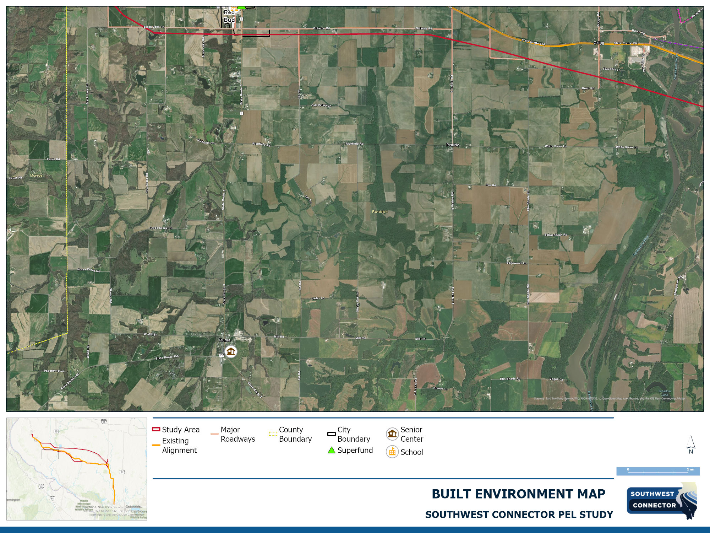
Task: Click the School legend icon
Action: (x=392, y=452)
